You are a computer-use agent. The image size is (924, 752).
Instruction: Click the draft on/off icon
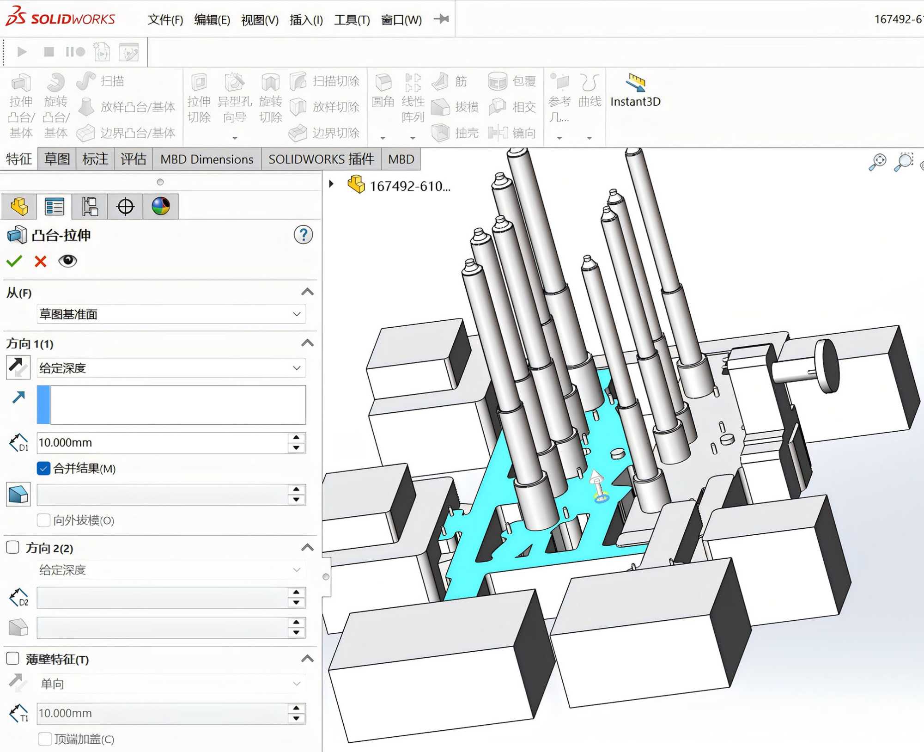click(18, 495)
